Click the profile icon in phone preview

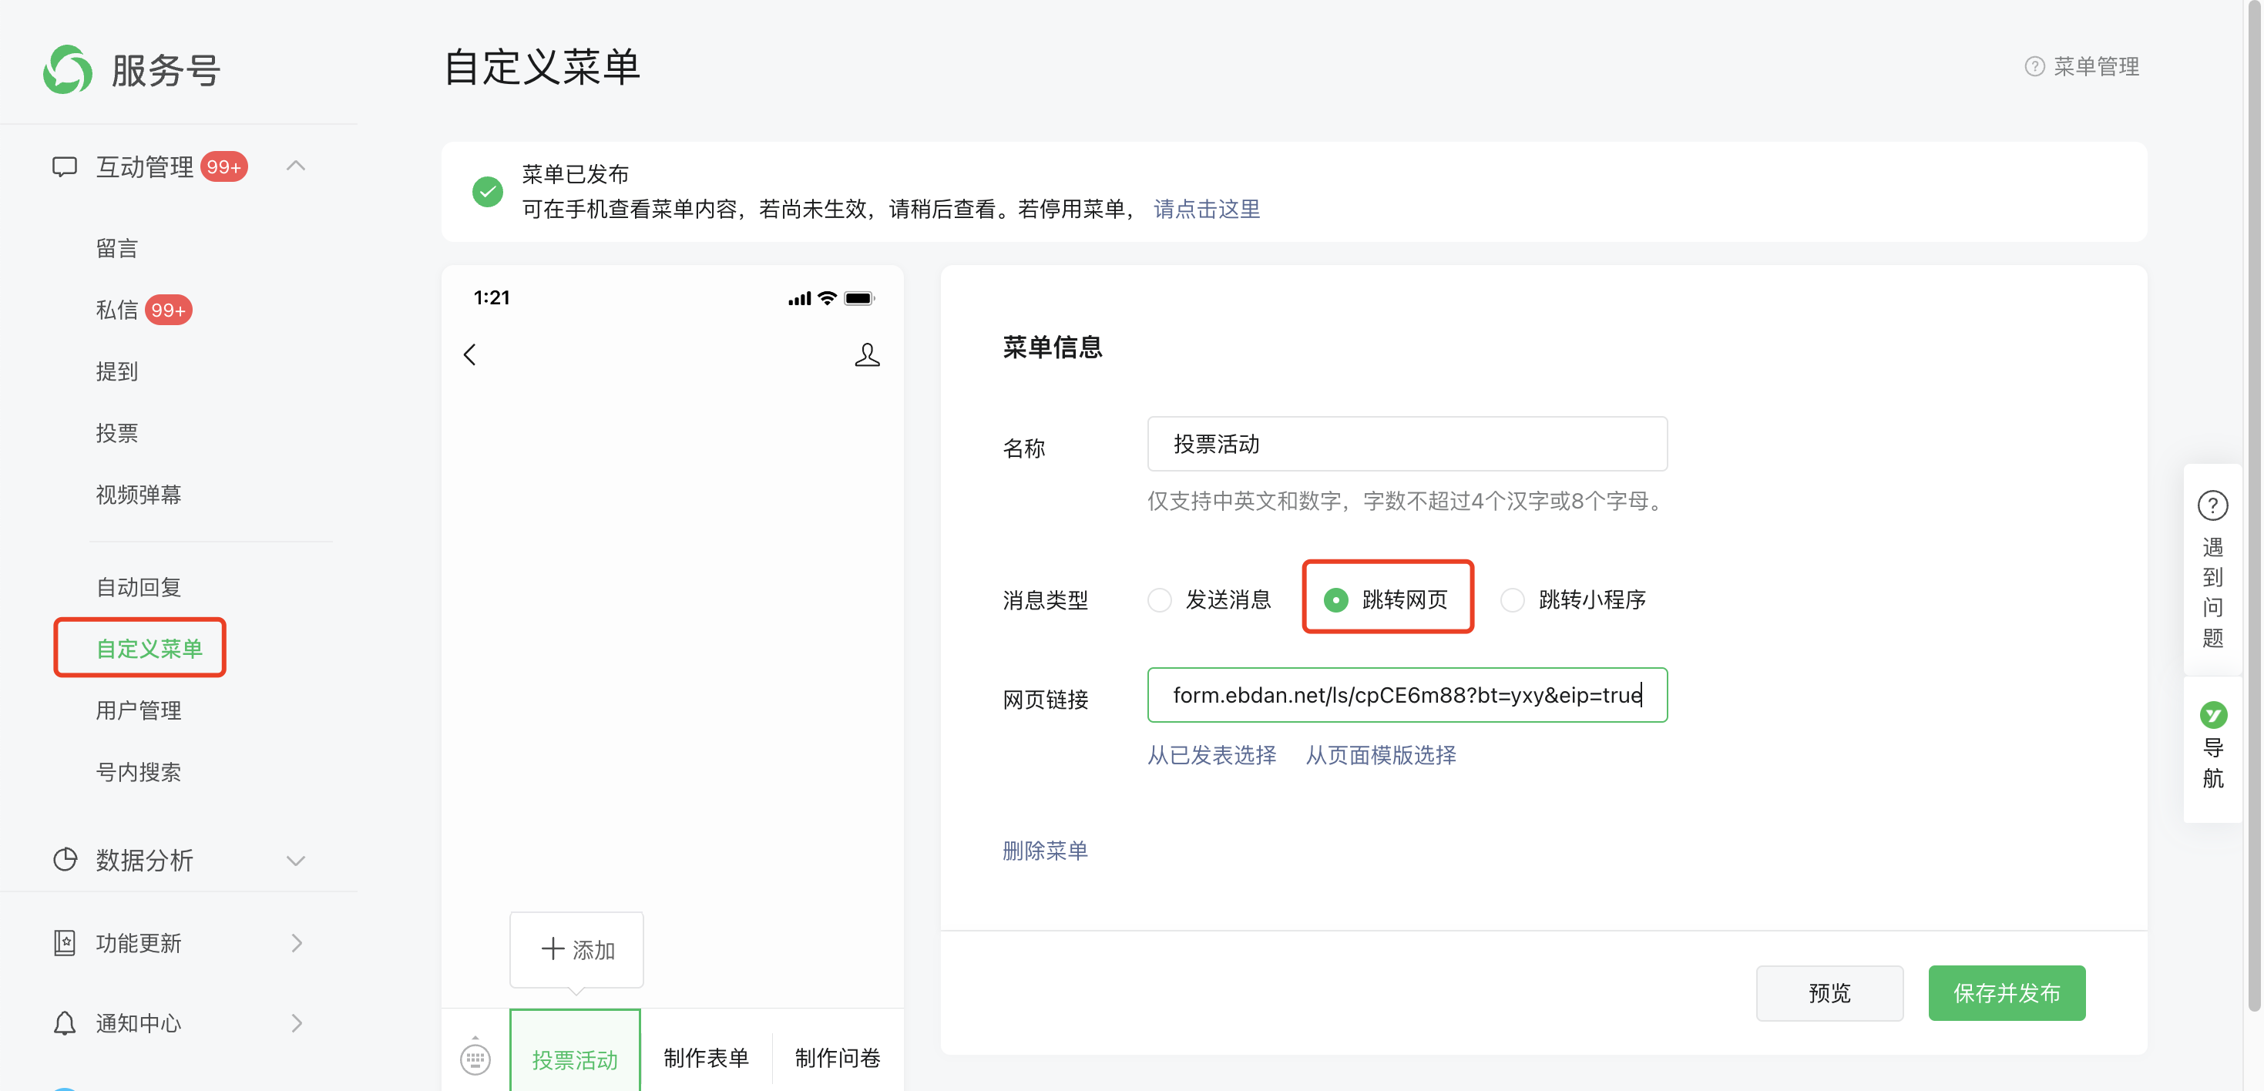point(867,355)
